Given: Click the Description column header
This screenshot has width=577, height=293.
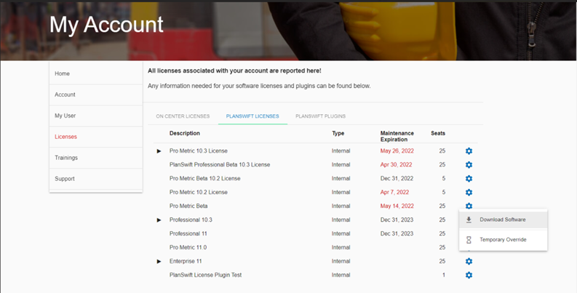Looking at the screenshot, I should [185, 133].
